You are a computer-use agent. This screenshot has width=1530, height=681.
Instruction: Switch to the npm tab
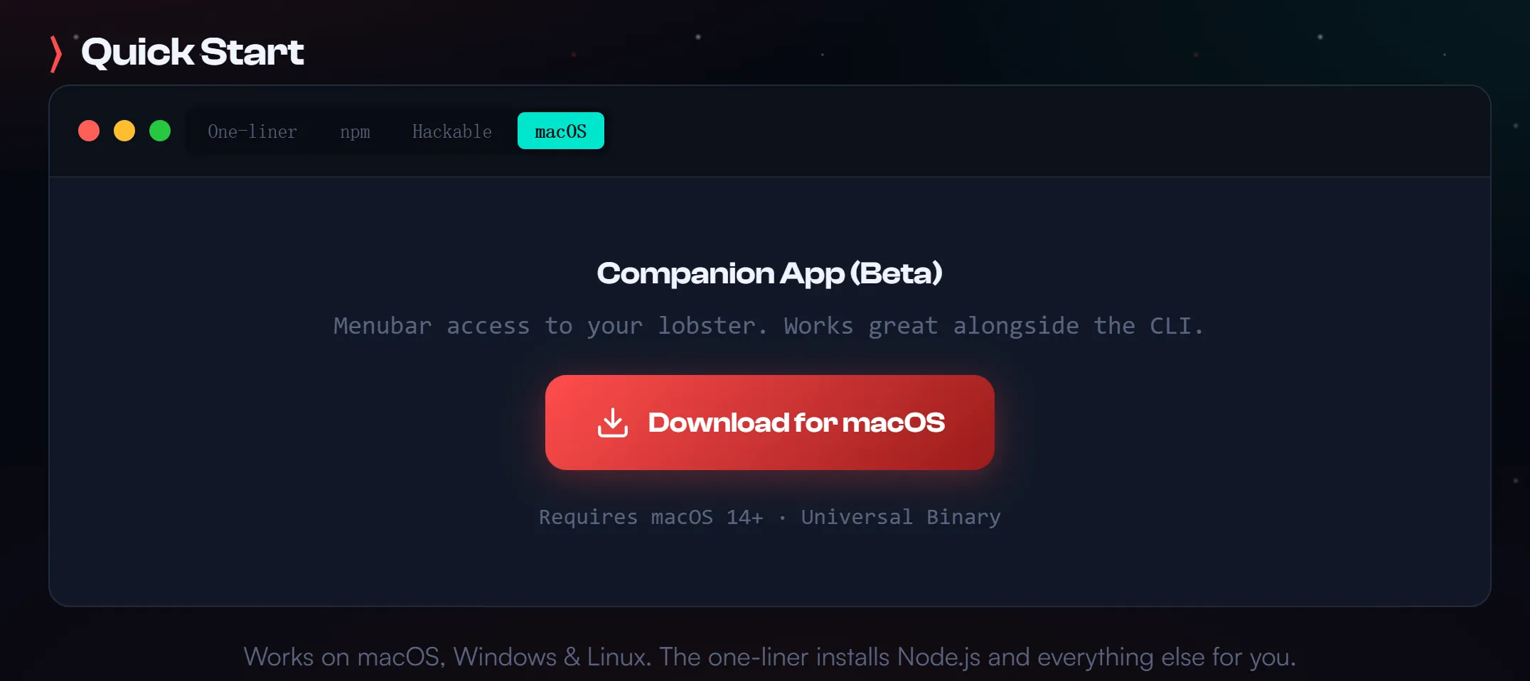tap(355, 131)
